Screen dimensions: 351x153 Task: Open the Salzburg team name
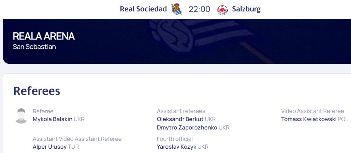coord(246,9)
